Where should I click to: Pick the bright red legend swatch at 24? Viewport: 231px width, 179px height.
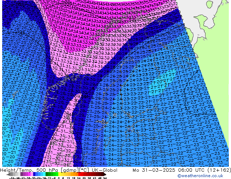click(79, 174)
